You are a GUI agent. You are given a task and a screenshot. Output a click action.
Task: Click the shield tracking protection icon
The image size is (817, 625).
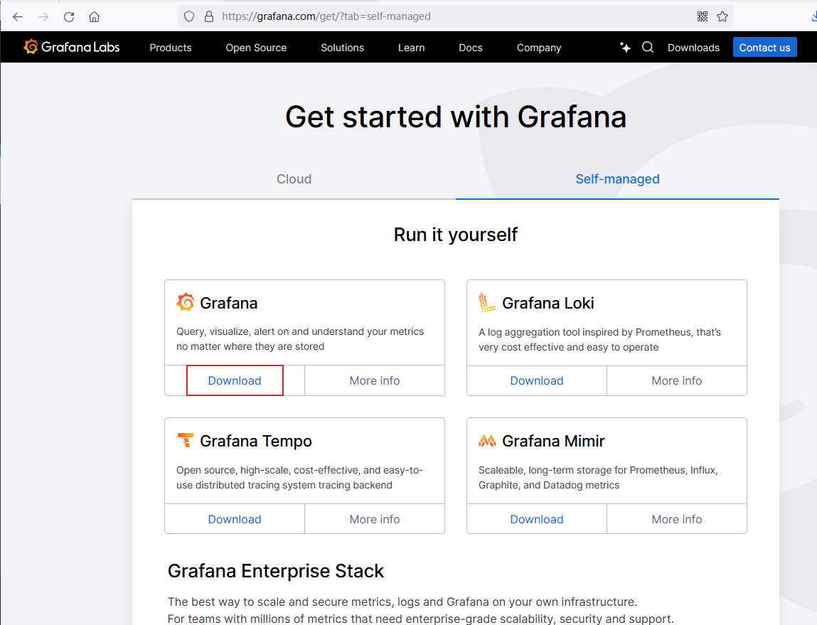(x=189, y=16)
